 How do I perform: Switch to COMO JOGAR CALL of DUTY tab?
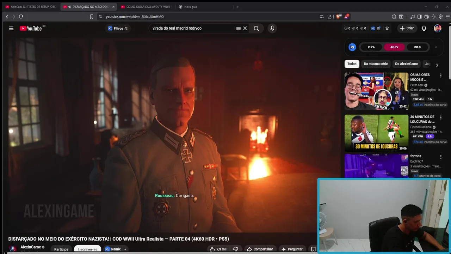(x=146, y=7)
